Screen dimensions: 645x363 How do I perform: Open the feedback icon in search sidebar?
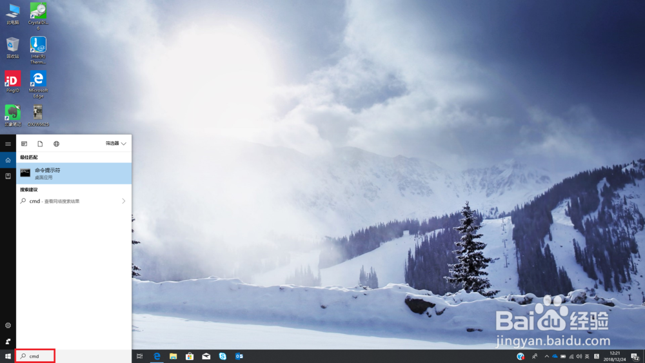click(8, 341)
